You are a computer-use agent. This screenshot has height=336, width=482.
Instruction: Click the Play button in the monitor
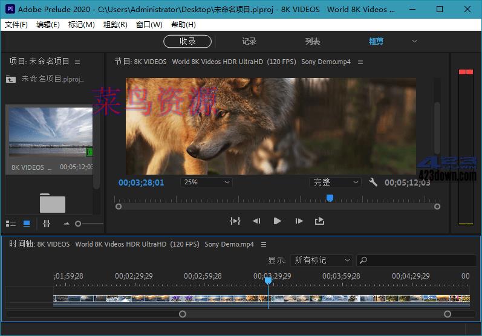point(277,221)
